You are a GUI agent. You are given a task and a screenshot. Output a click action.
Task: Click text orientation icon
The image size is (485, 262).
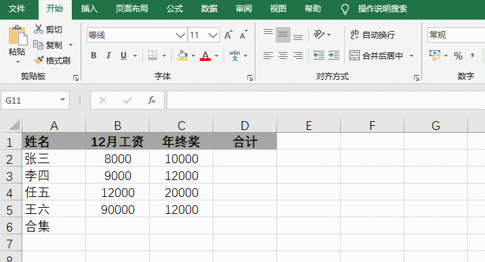(x=319, y=35)
